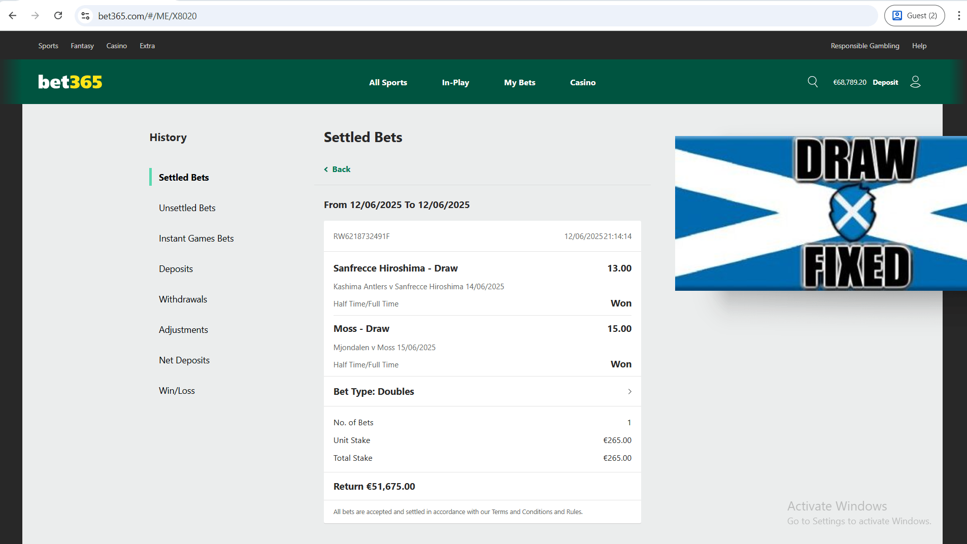
Task: Open the Help link
Action: point(919,46)
